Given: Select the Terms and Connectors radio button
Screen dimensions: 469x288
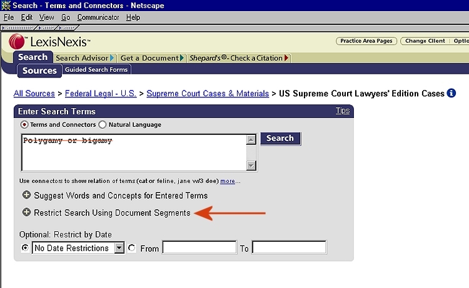Looking at the screenshot, I should (24, 124).
